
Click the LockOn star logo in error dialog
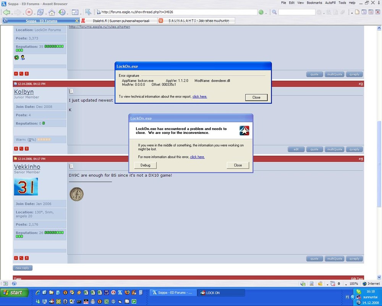(244, 130)
